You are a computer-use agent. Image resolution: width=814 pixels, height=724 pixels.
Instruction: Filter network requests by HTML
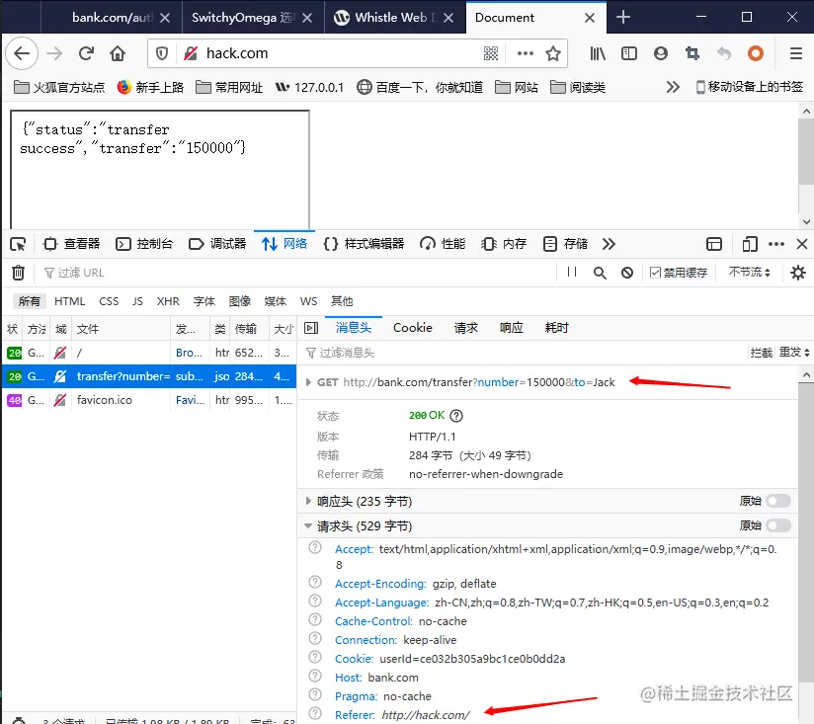69,301
